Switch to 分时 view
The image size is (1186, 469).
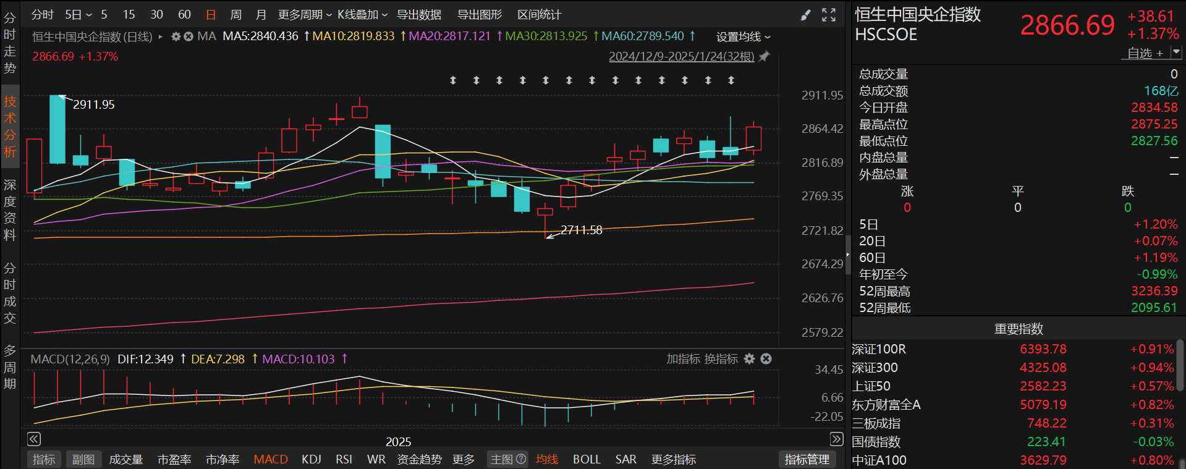point(43,14)
